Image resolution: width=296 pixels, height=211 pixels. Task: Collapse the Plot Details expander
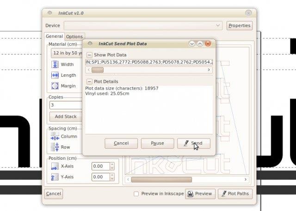89,82
